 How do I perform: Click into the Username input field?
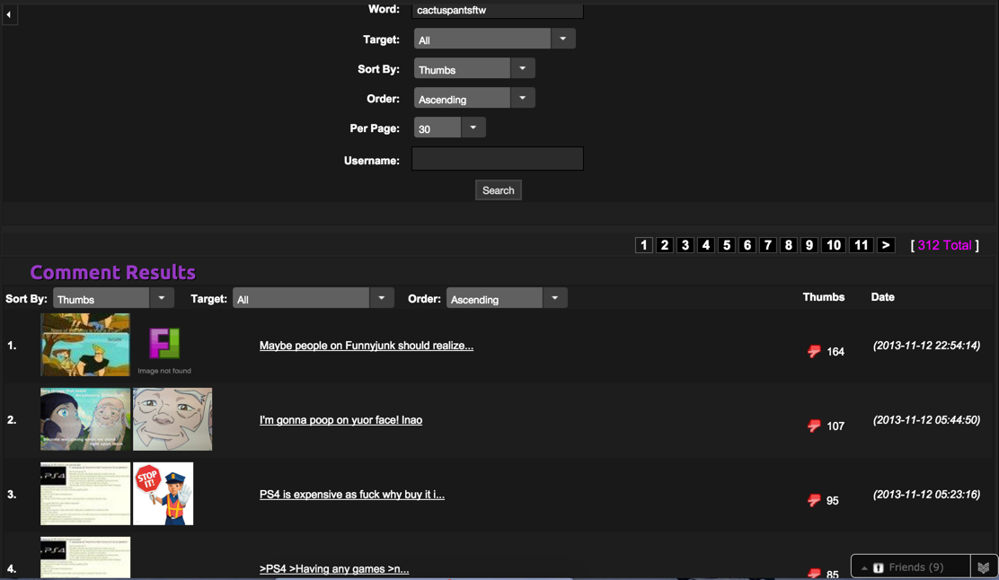[x=497, y=160]
